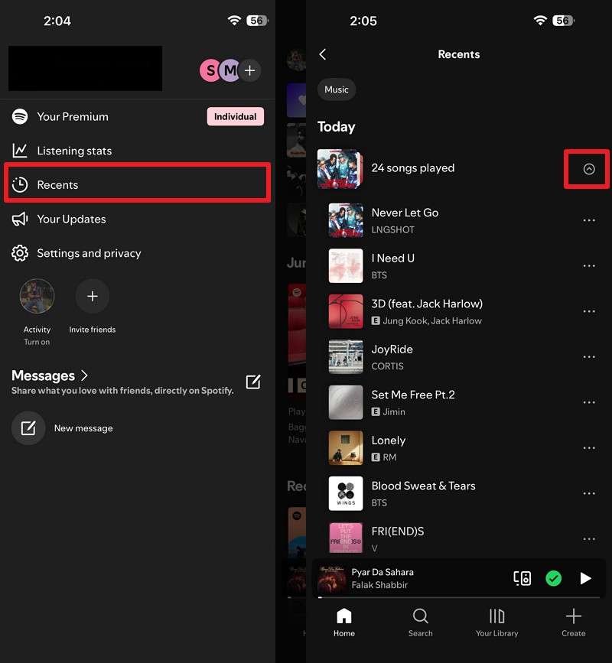
Task: Go back from the Recents page
Action: [x=323, y=54]
